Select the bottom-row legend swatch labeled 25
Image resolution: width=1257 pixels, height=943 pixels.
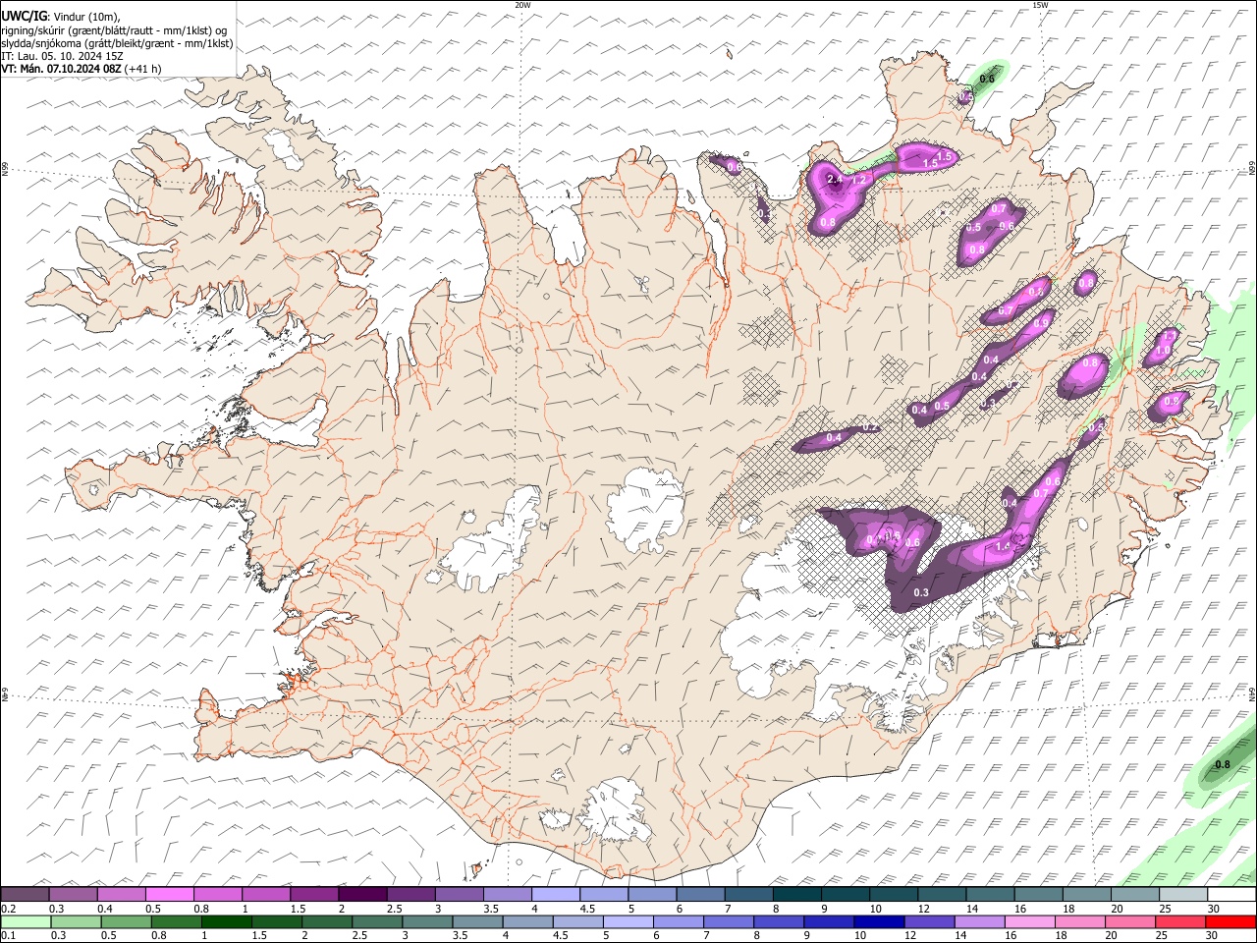pyautogui.click(x=1179, y=921)
